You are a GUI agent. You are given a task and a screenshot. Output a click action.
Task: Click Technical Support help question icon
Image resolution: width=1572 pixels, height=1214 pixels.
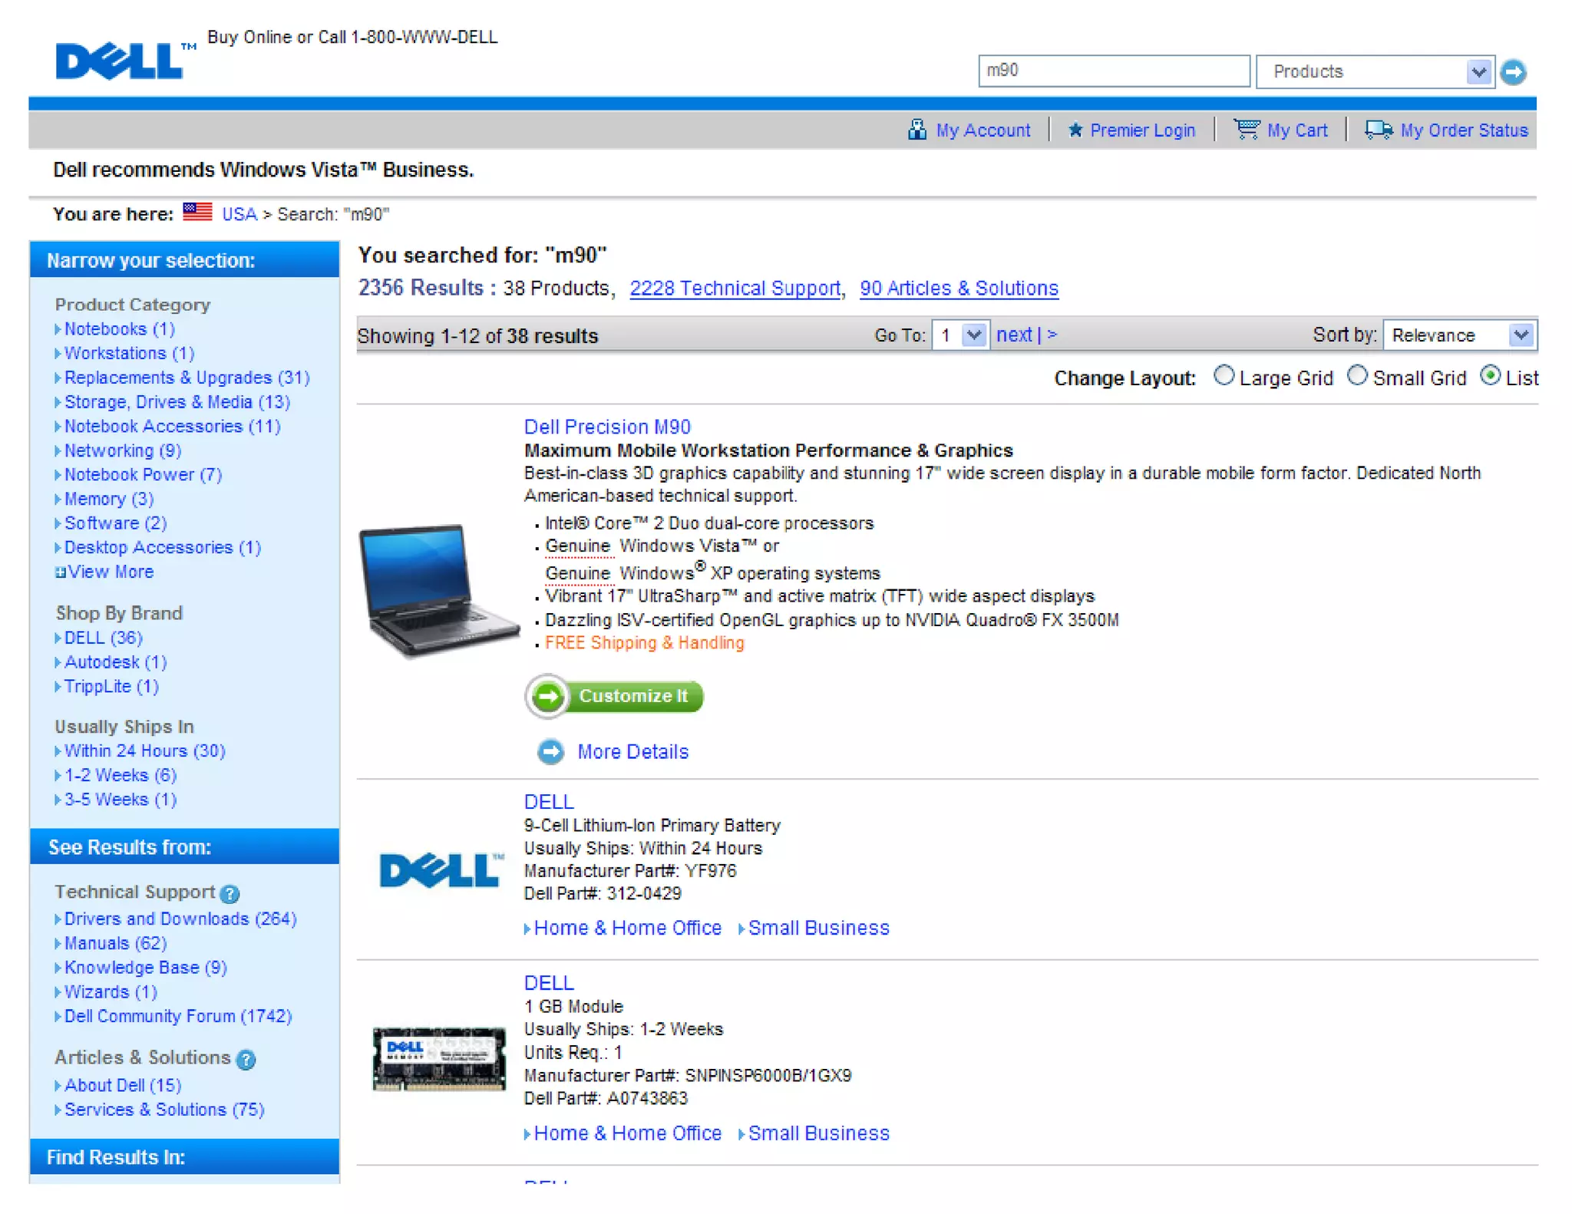tap(230, 894)
